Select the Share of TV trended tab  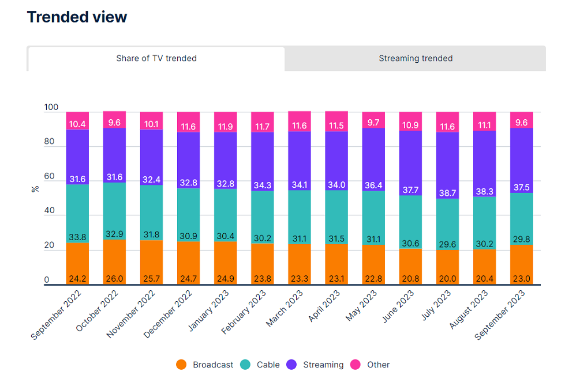pos(156,58)
